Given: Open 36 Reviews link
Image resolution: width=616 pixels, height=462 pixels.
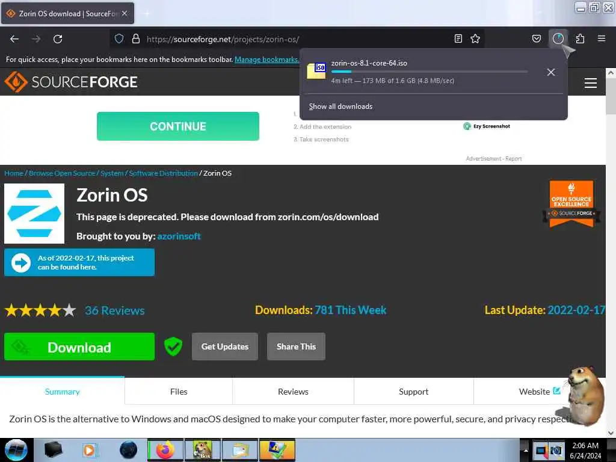Looking at the screenshot, I should click(115, 310).
